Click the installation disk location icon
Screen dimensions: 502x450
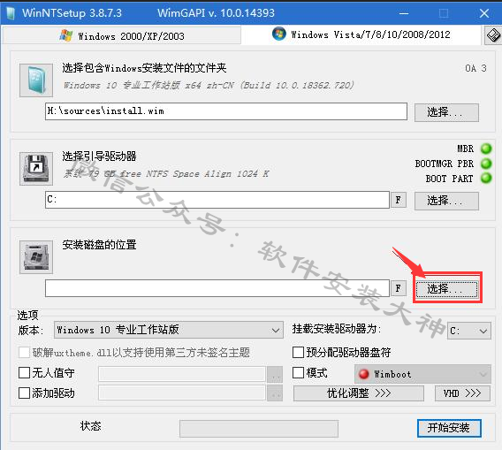pyautogui.click(x=36, y=257)
